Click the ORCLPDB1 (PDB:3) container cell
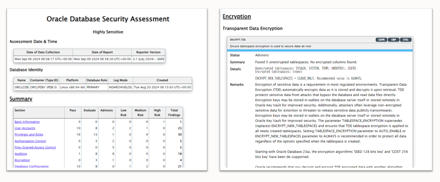The height and width of the screenshot is (182, 440). click(44, 87)
